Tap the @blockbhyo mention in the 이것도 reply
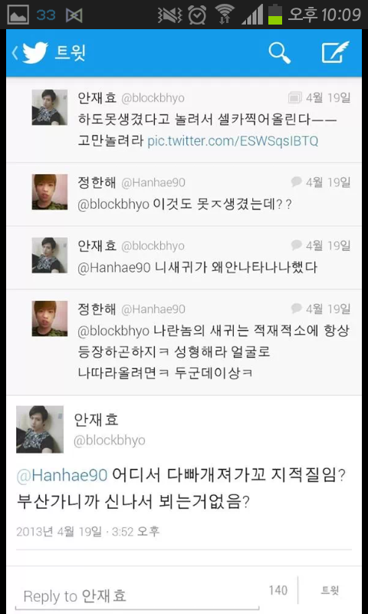The width and height of the screenshot is (368, 614). click(113, 204)
